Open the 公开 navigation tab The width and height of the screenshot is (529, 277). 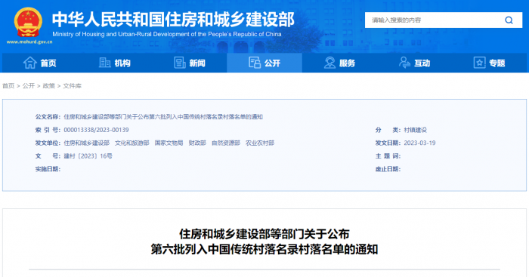click(x=264, y=63)
